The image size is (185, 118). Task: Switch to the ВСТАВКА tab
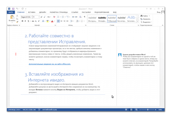click(32, 12)
